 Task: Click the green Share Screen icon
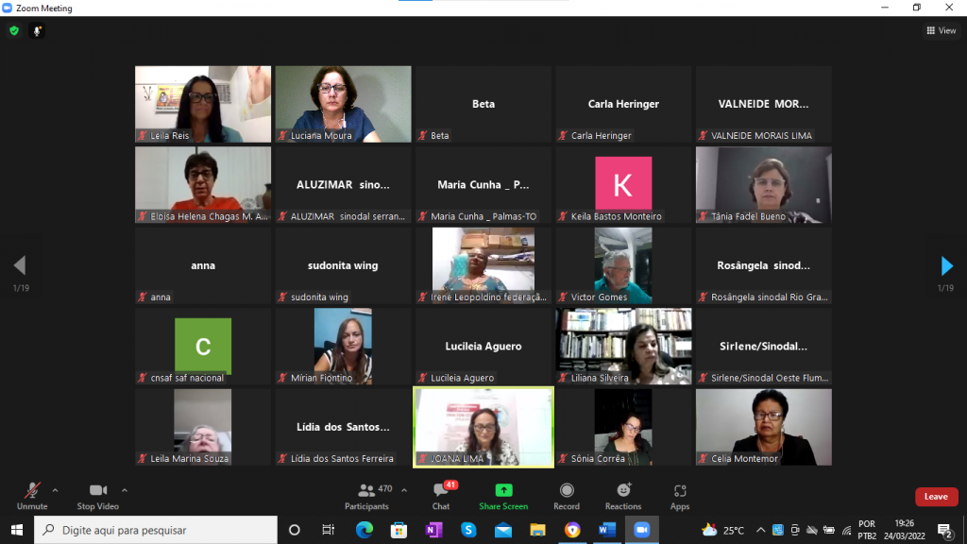[503, 490]
